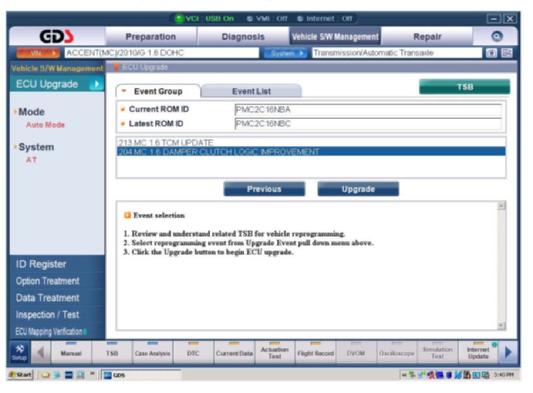Start the Internet Update tool
This screenshot has width=533, height=393.
coord(478,353)
